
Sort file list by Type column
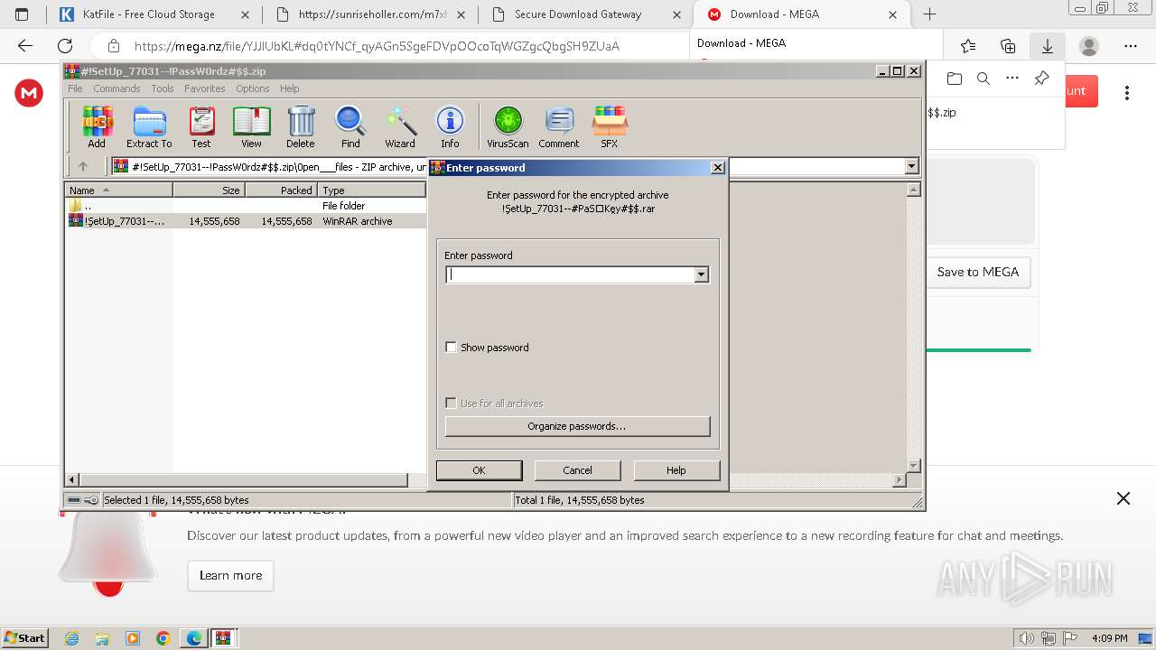tap(371, 190)
